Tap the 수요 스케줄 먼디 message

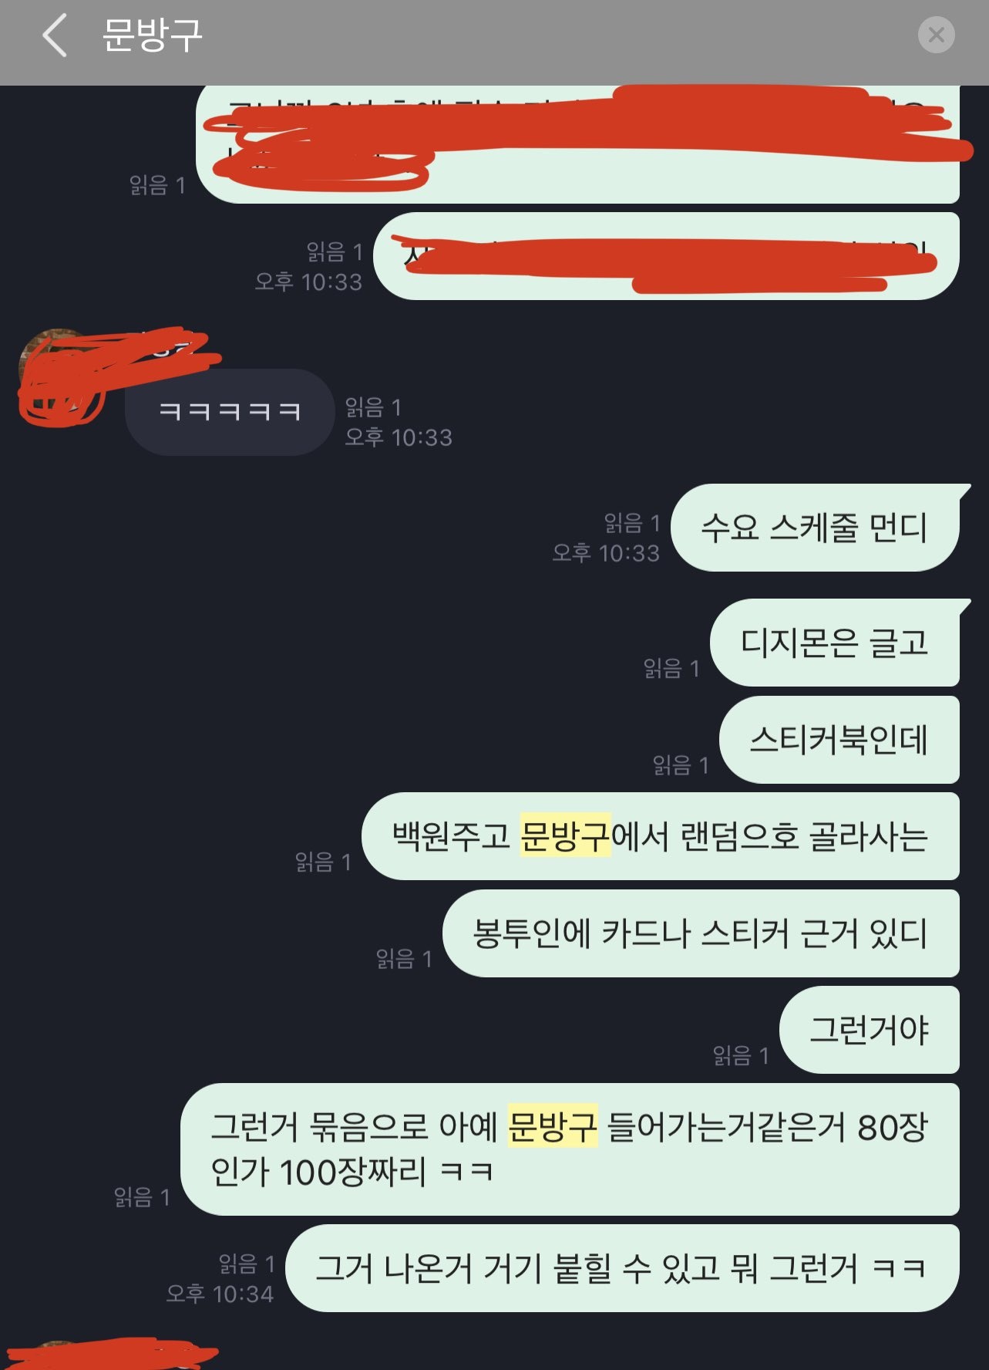click(x=815, y=528)
